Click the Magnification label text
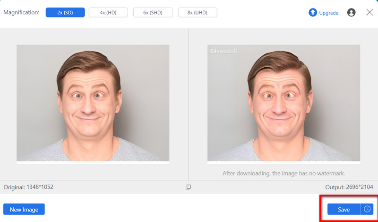The height and width of the screenshot is (222, 378). pos(21,12)
